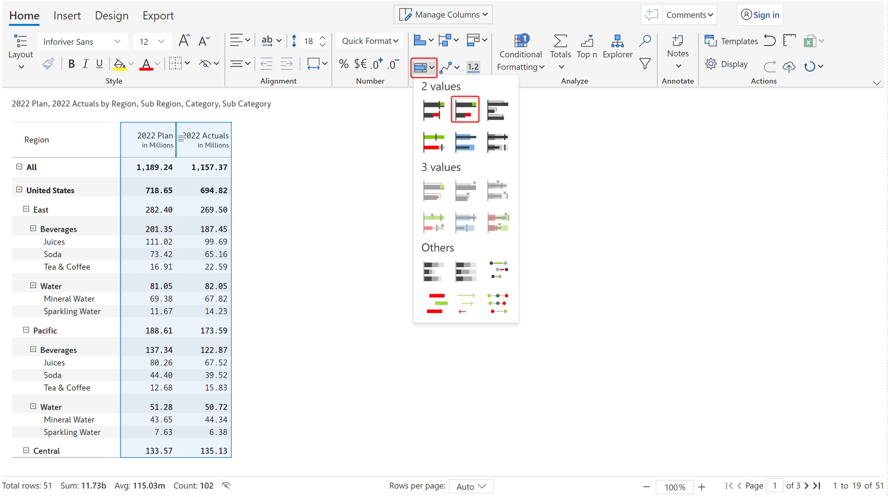Image resolution: width=888 pixels, height=497 pixels.
Task: Open the Top n analysis
Action: (x=587, y=46)
